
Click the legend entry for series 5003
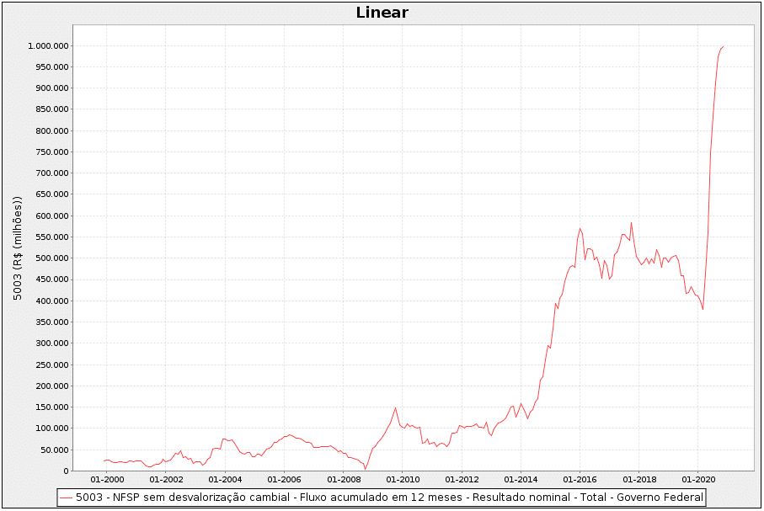point(381,498)
